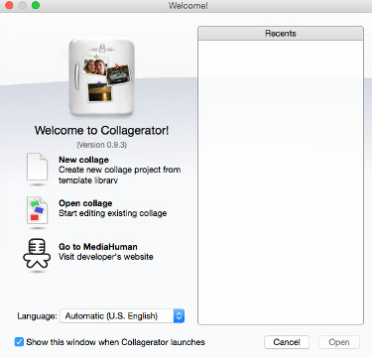The width and height of the screenshot is (372, 358).
Task: Click the green zoom window button
Action: (36, 5)
